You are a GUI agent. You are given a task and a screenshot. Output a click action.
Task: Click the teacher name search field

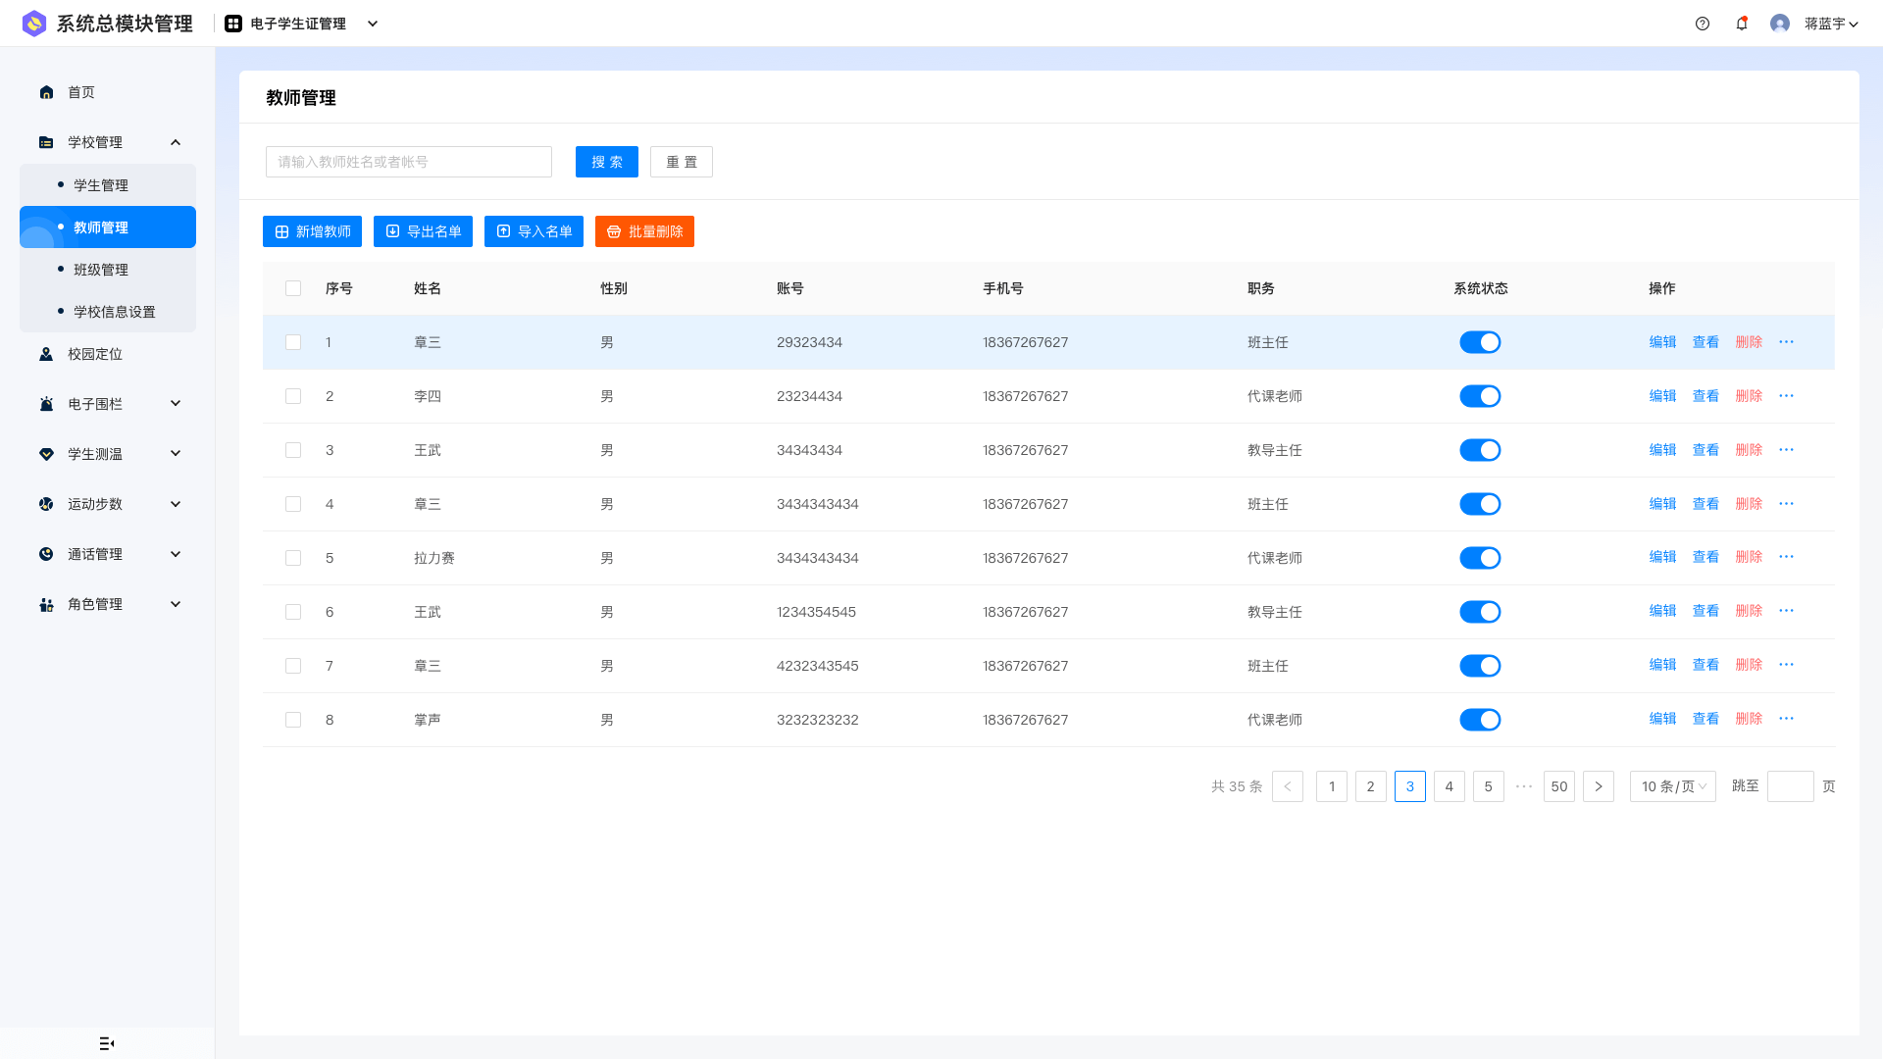click(408, 162)
